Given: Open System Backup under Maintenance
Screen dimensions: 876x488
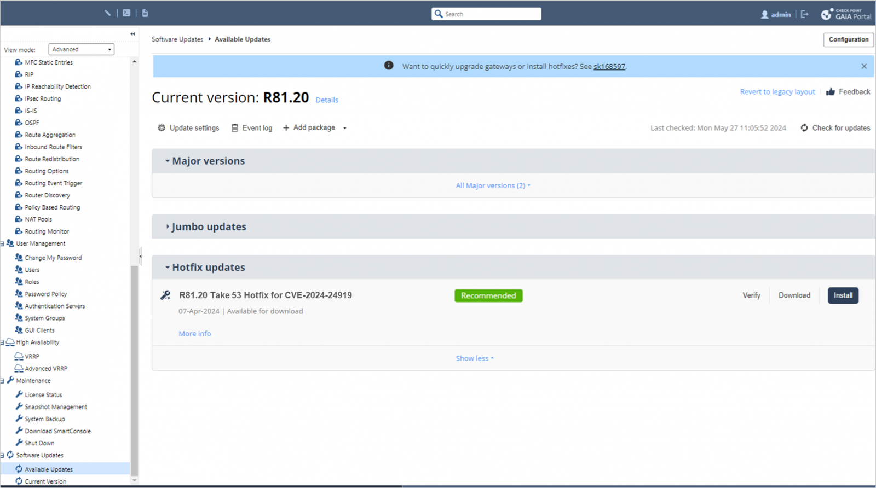Looking at the screenshot, I should point(44,419).
